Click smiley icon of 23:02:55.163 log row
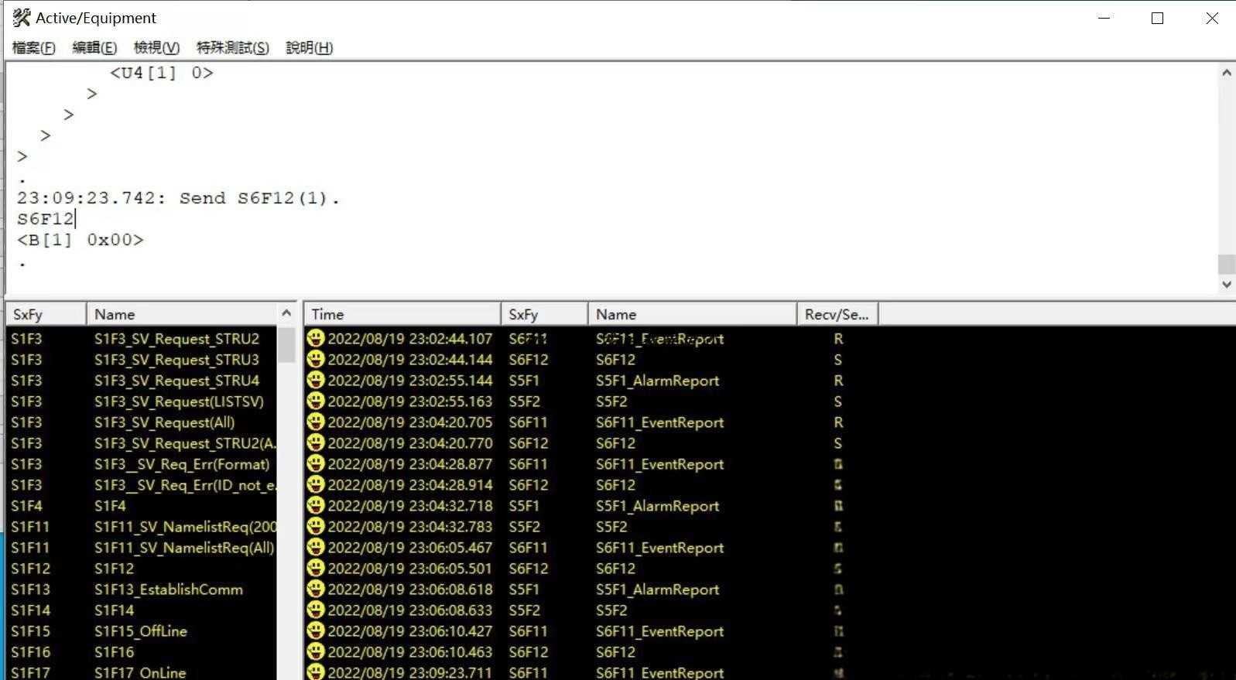Image resolution: width=1236 pixels, height=680 pixels. pos(315,401)
